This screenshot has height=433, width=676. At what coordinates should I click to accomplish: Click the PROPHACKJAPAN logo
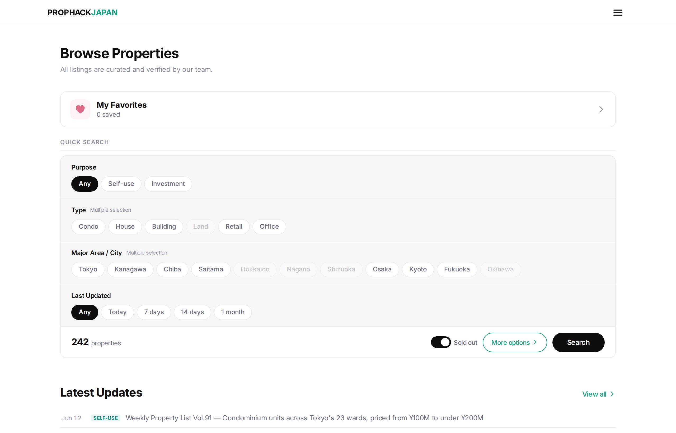tap(82, 13)
